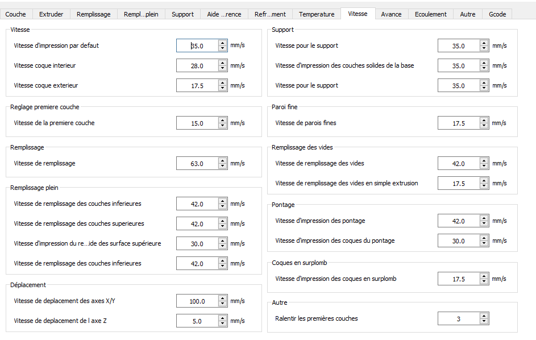Decrease first layer speed spinner

coord(222,126)
